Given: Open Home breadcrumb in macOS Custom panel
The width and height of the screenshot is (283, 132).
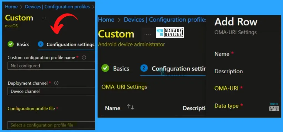Looking at the screenshot, I should (11, 7).
